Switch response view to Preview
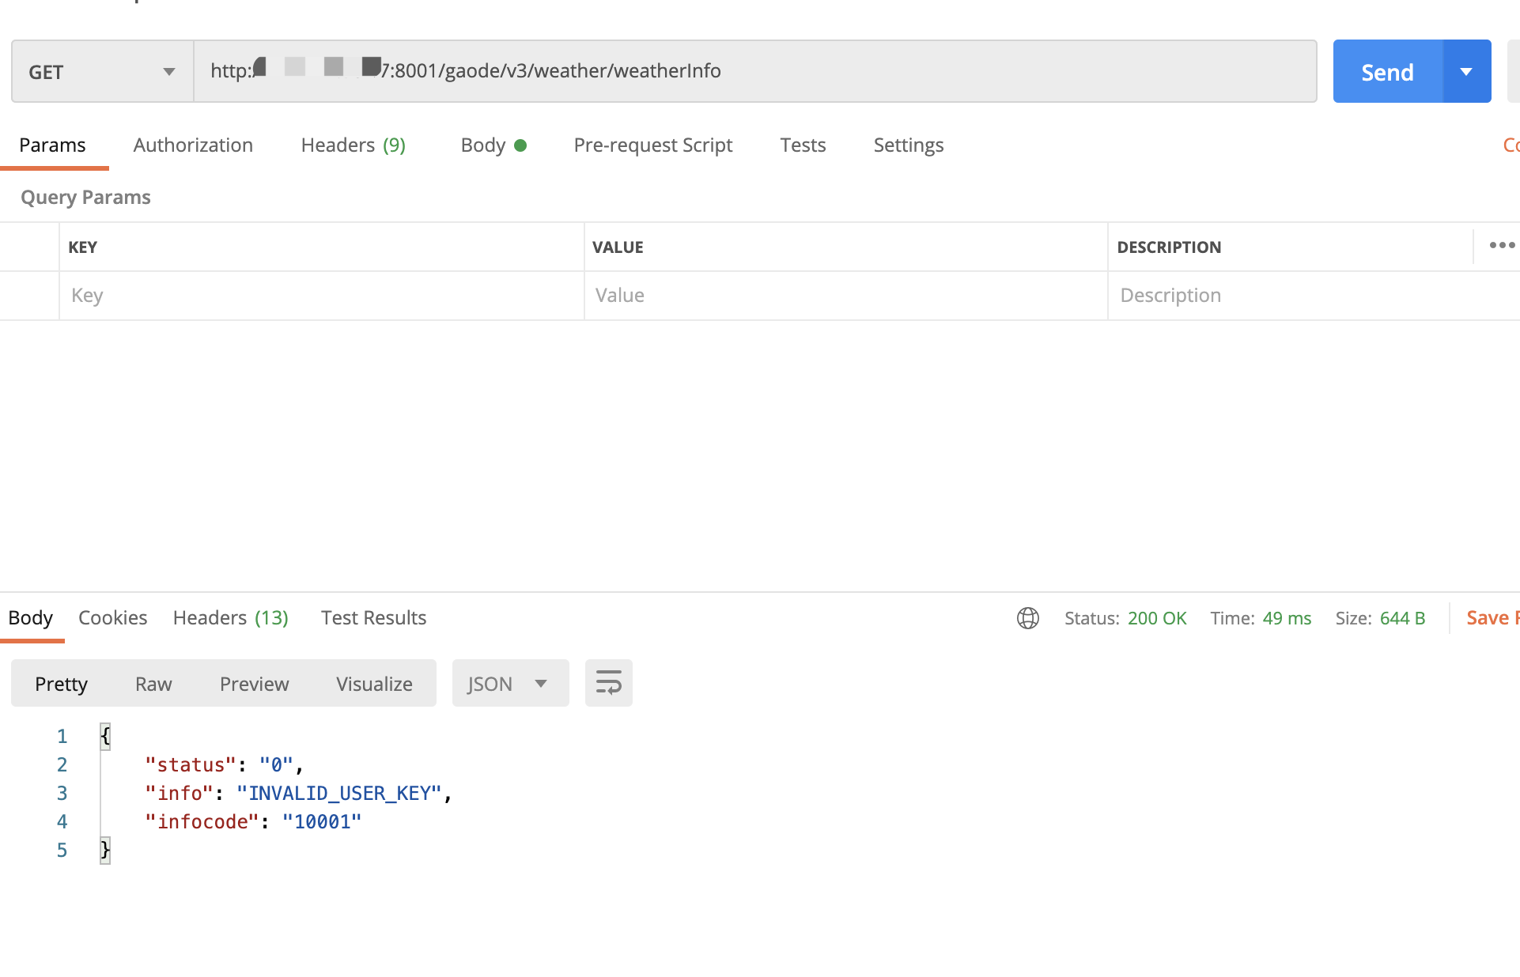Viewport: 1520px width, 977px height. 254,684
